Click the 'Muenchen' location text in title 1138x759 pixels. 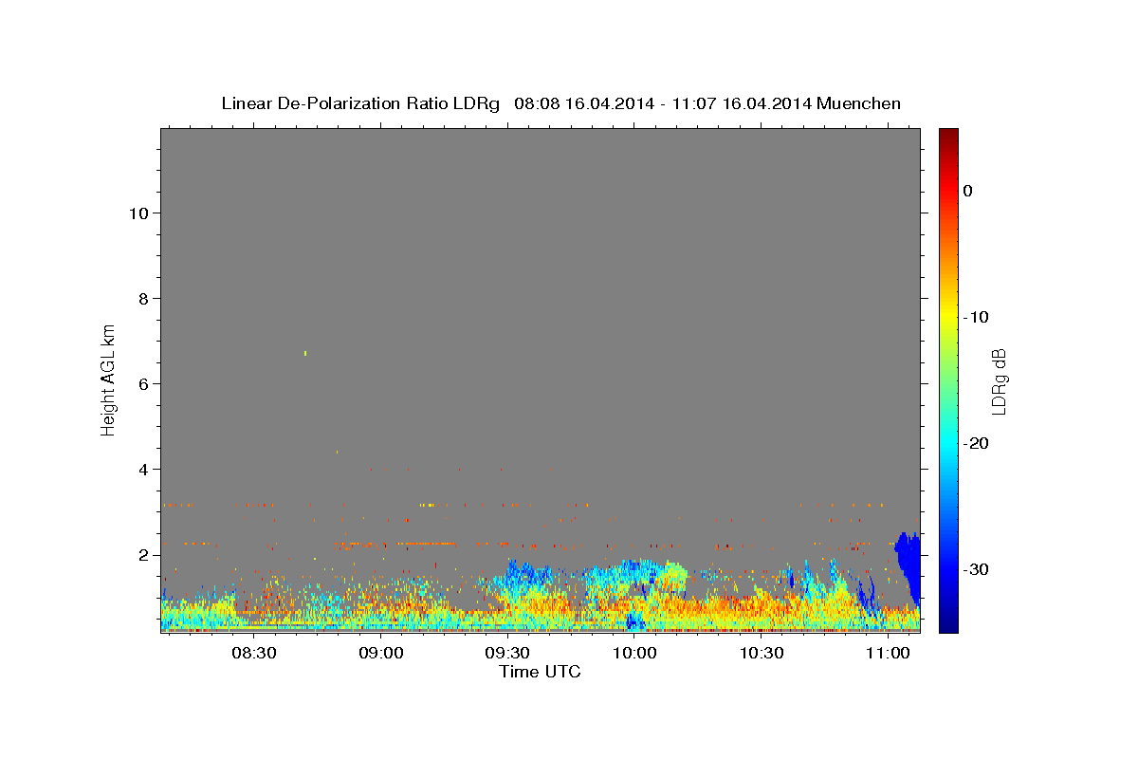point(858,103)
